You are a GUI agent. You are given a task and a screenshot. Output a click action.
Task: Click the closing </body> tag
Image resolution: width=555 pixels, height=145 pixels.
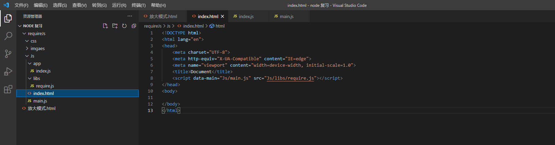pyautogui.click(x=171, y=104)
